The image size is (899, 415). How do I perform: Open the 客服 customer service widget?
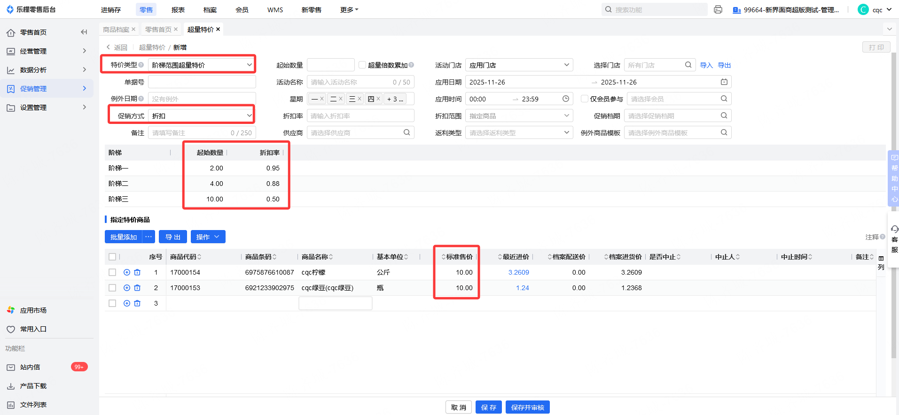point(894,239)
